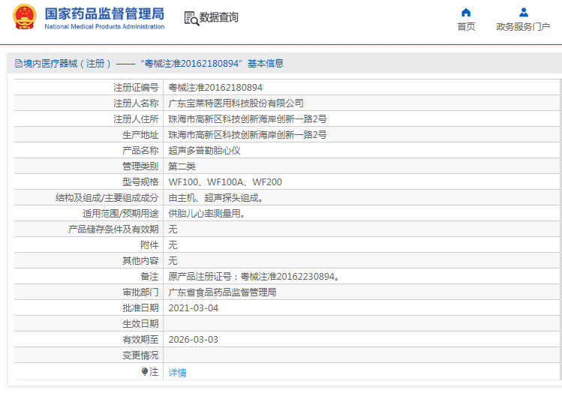
Task: Select approving department 广东省食品药品监督管理局
Action: click(222, 292)
